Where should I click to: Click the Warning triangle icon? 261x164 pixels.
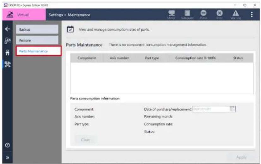pyautogui.click(x=235, y=15)
